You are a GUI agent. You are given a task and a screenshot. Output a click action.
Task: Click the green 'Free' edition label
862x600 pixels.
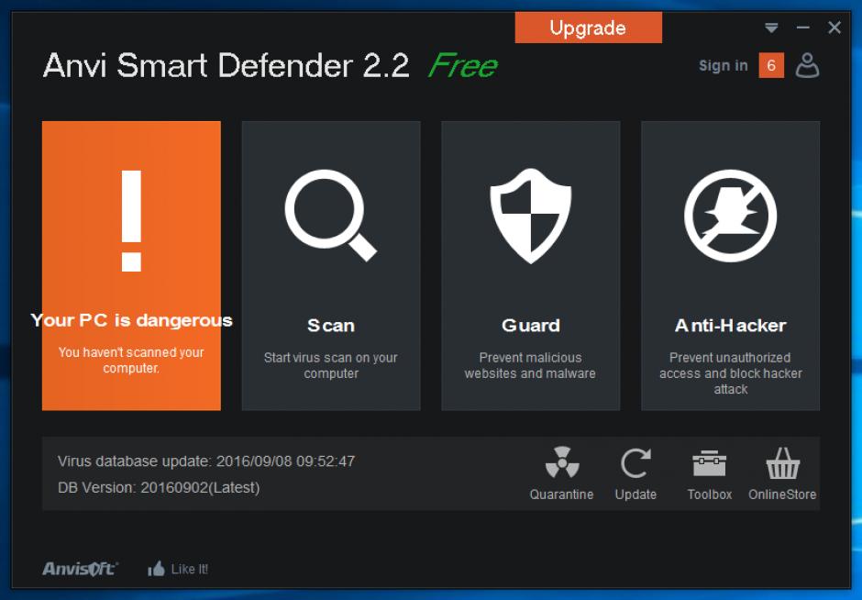tap(463, 66)
